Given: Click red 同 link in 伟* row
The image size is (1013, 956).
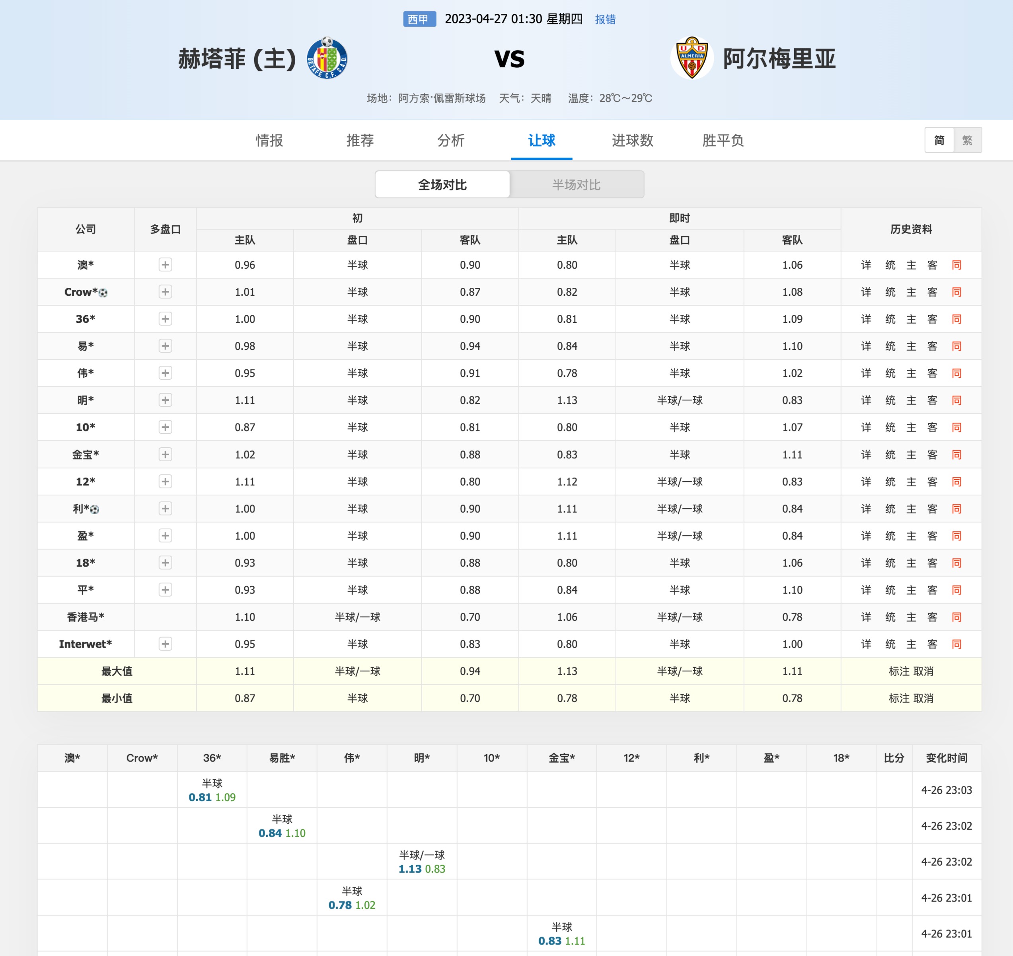Looking at the screenshot, I should [x=957, y=373].
